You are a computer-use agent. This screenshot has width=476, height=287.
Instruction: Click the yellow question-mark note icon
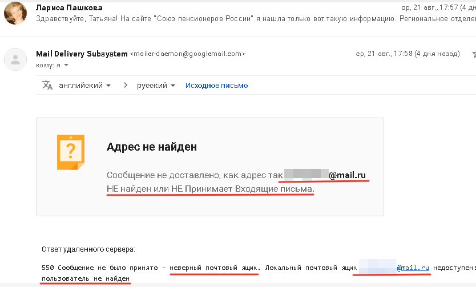(x=70, y=152)
